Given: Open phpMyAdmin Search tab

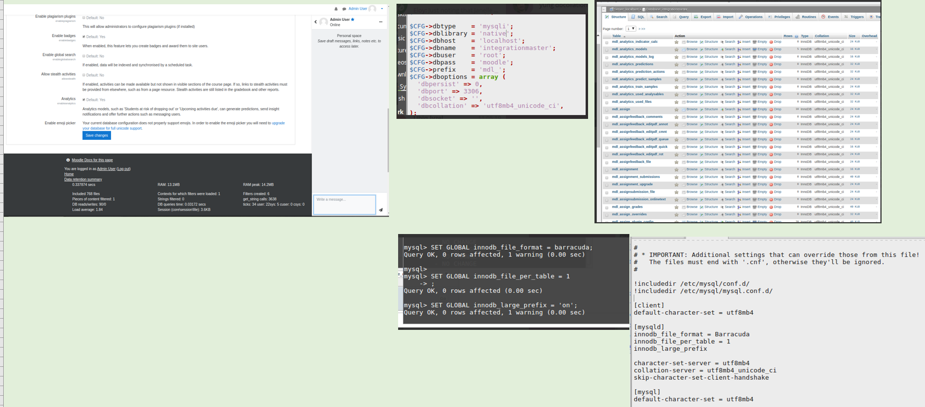Looking at the screenshot, I should [659, 17].
